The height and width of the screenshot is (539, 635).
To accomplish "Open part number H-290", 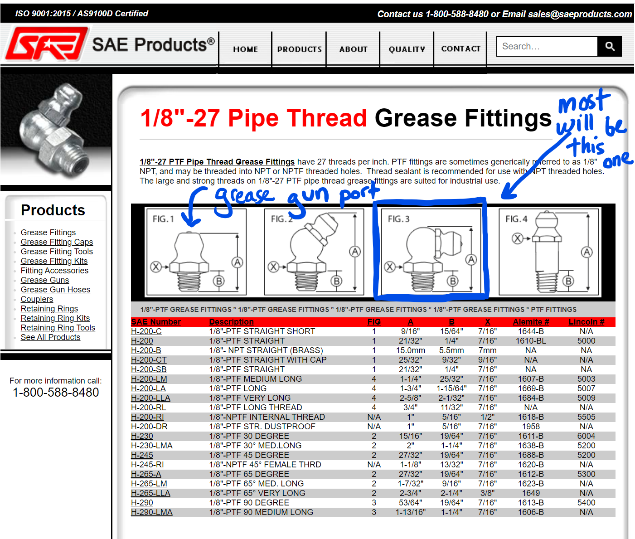I will click(x=142, y=503).
